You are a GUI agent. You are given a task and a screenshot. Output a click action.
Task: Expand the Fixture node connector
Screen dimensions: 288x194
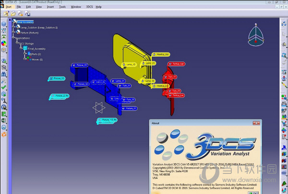coord(13,32)
